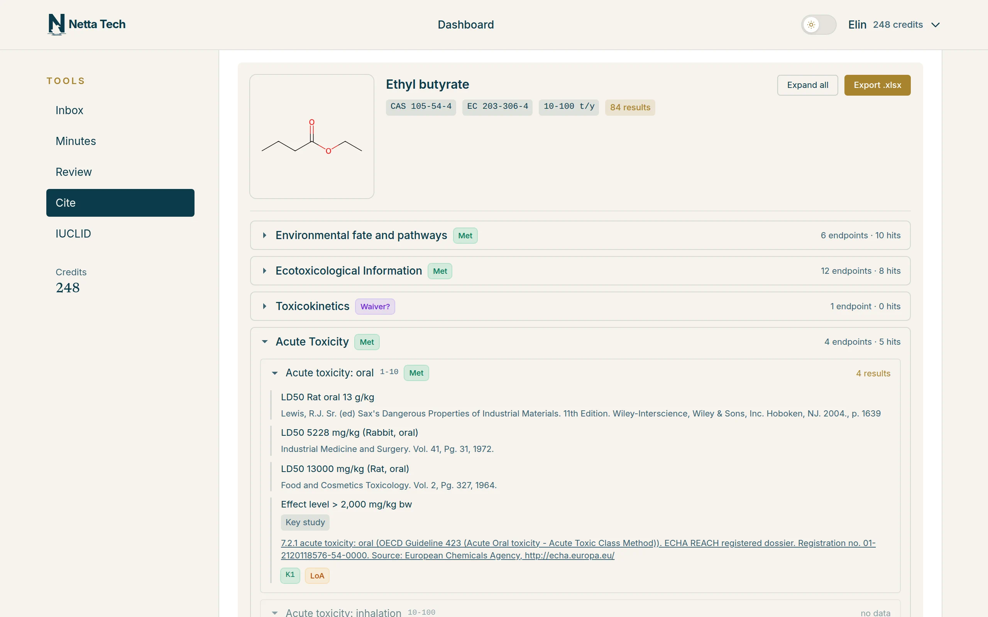Collapse Acute toxicity: oral endpoint
This screenshot has height=617, width=988.
pyautogui.click(x=580, y=373)
